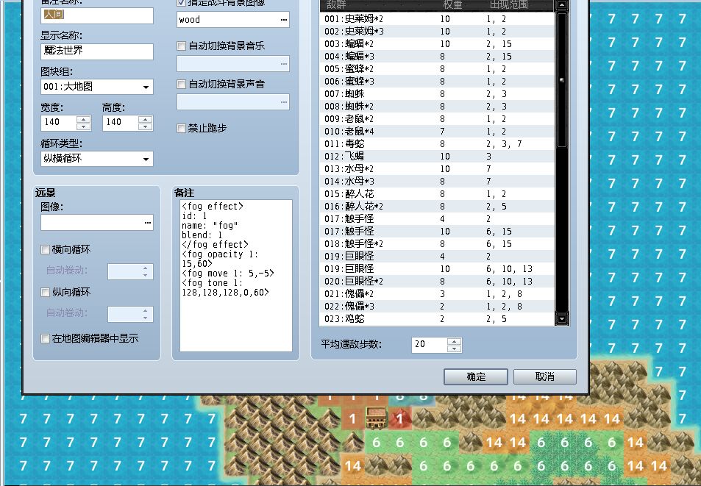The image size is (701, 486).
Task: Increase the 宽度 value with up arrow
Action: (x=84, y=119)
